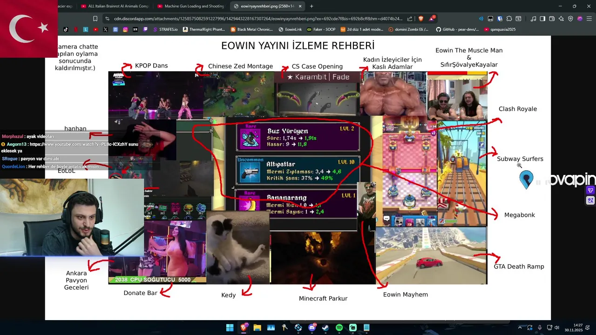Open the Brave Wallet icon
596x335 pixels.
pos(552,19)
